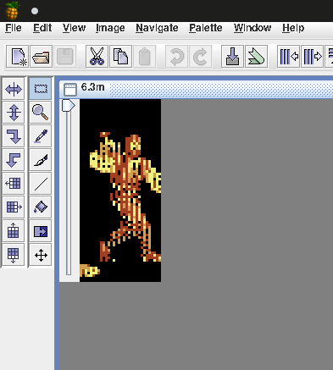
Task: Click the Copy icon in toolbar
Action: [120, 56]
